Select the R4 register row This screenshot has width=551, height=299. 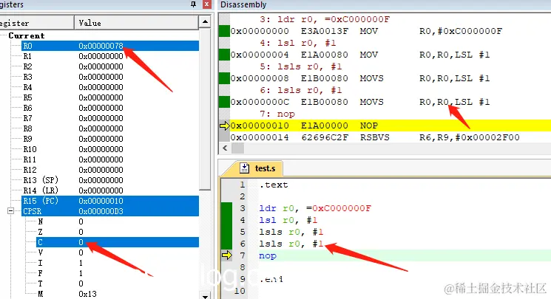click(x=110, y=87)
